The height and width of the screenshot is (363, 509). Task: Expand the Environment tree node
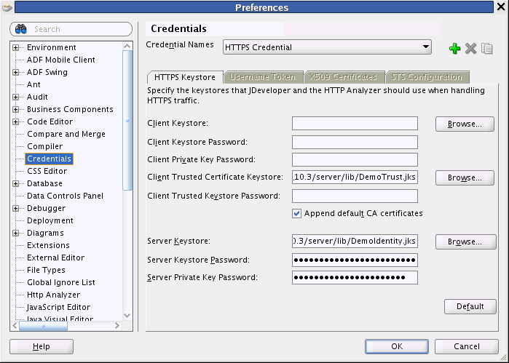pyautogui.click(x=16, y=48)
